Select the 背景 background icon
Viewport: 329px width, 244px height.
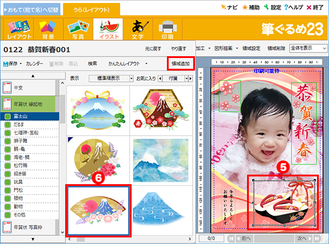[x=48, y=29]
